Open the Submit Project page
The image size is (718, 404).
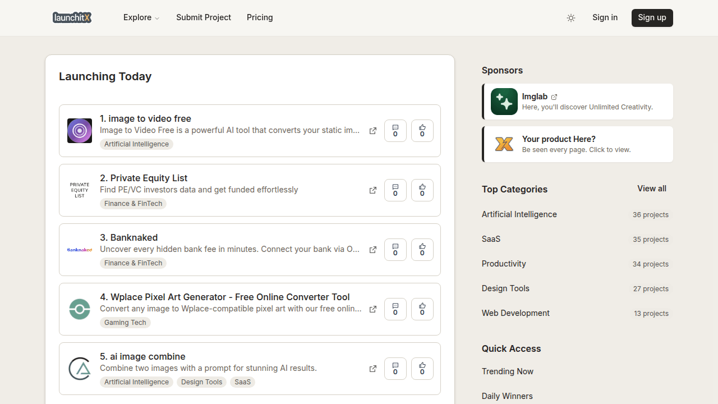204,17
